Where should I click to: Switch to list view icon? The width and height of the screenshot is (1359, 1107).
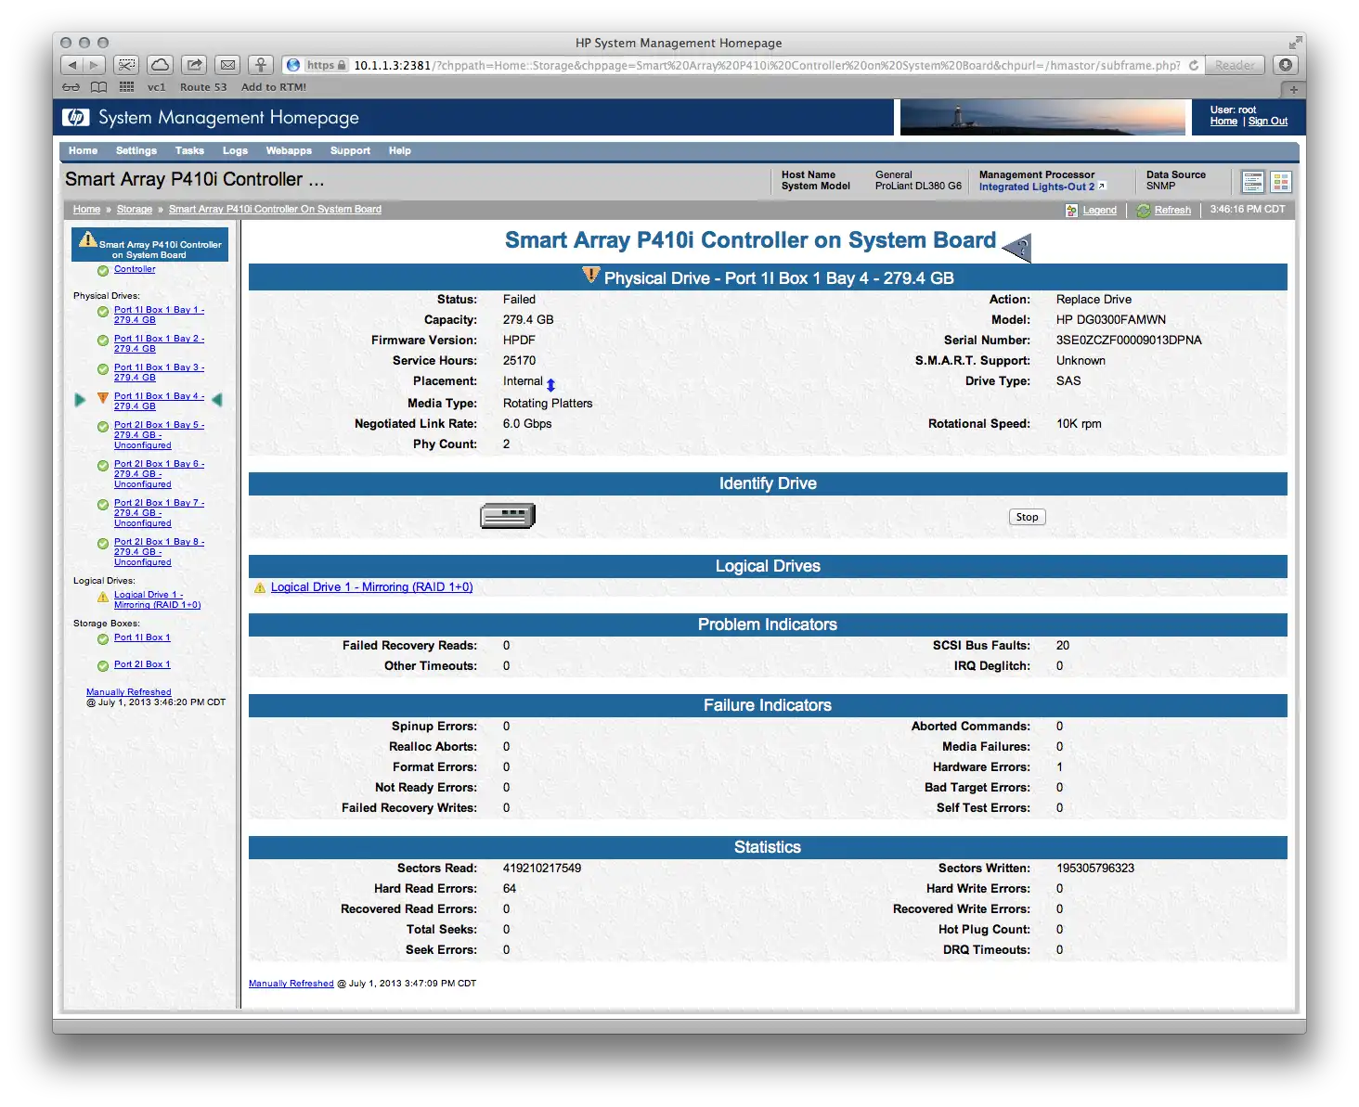(x=1253, y=182)
